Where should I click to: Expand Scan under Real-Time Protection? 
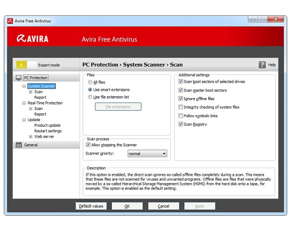(x=30, y=109)
